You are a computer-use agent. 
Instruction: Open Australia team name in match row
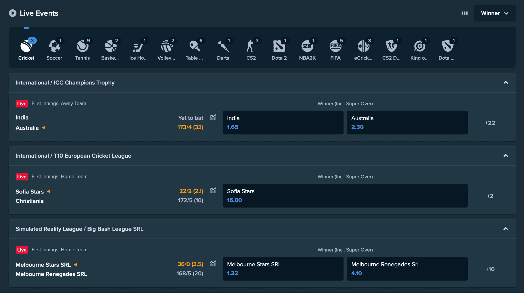pyautogui.click(x=27, y=128)
